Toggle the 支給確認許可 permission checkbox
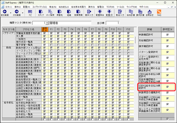This screenshot has width=177, height=123. point(167,41)
